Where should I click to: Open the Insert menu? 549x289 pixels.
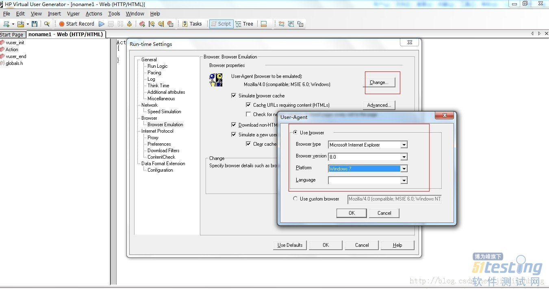point(54,13)
